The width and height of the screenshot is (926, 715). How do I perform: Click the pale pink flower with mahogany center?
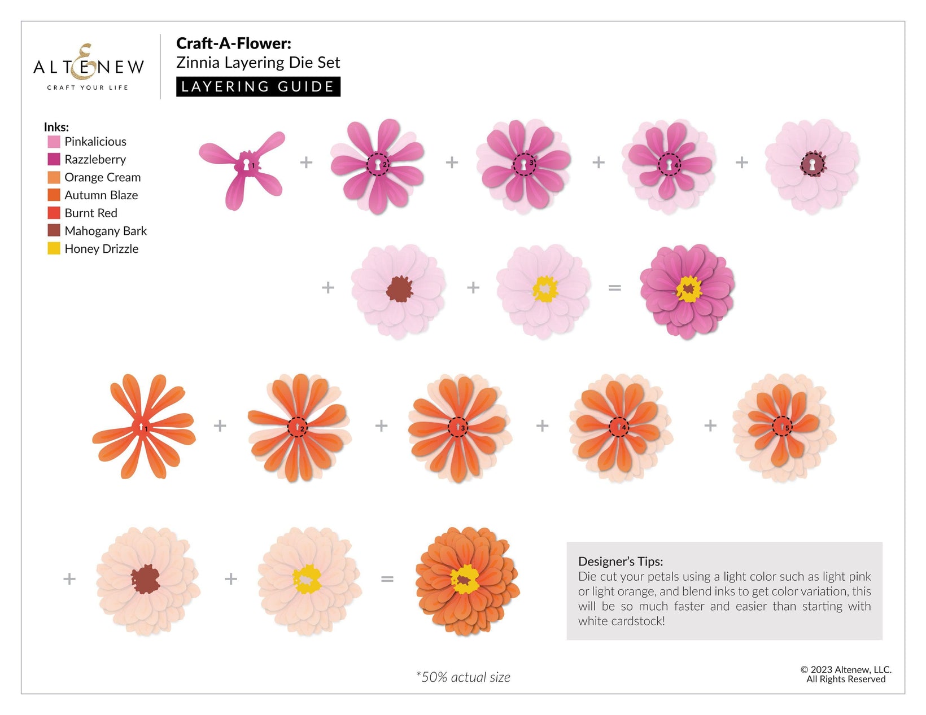[399, 290]
